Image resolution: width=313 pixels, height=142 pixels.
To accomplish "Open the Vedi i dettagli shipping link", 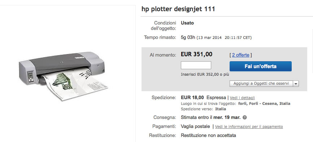I will pyautogui.click(x=242, y=98).
